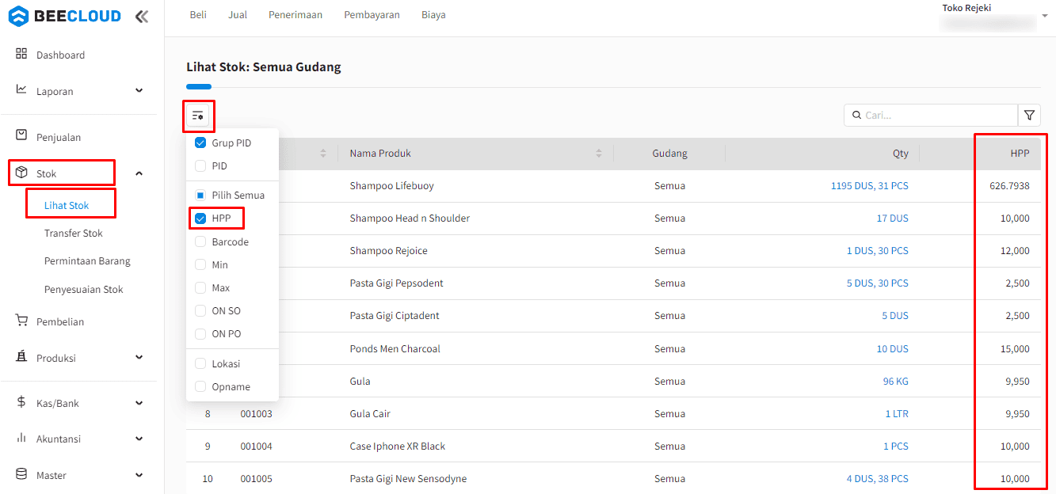Click the filter funnel icon
This screenshot has height=494, width=1056.
point(1029,116)
